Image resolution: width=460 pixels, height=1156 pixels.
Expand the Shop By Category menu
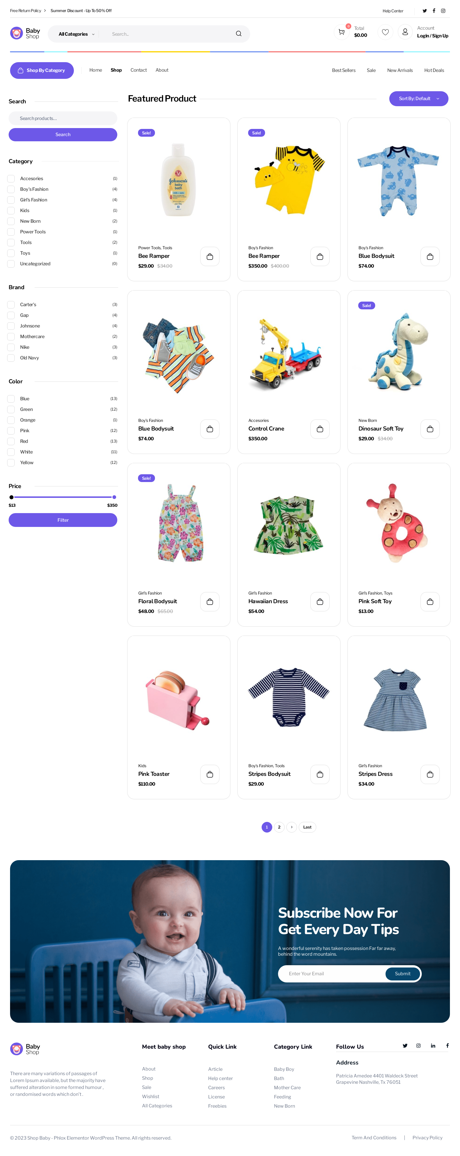42,71
